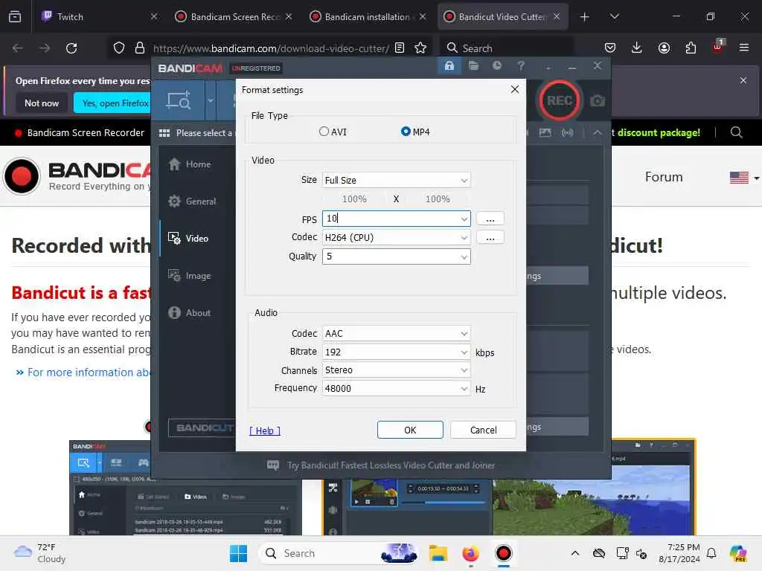Switch to the Twitch browser tab
This screenshot has height=571, width=762.
[100, 16]
